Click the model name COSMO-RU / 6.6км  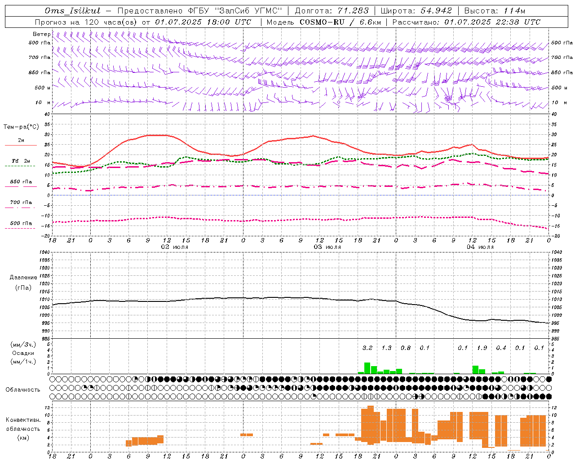[x=340, y=22]
